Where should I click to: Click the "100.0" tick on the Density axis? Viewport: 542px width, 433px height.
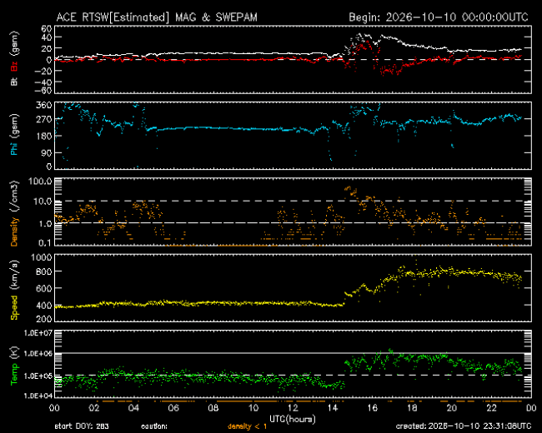(40, 182)
